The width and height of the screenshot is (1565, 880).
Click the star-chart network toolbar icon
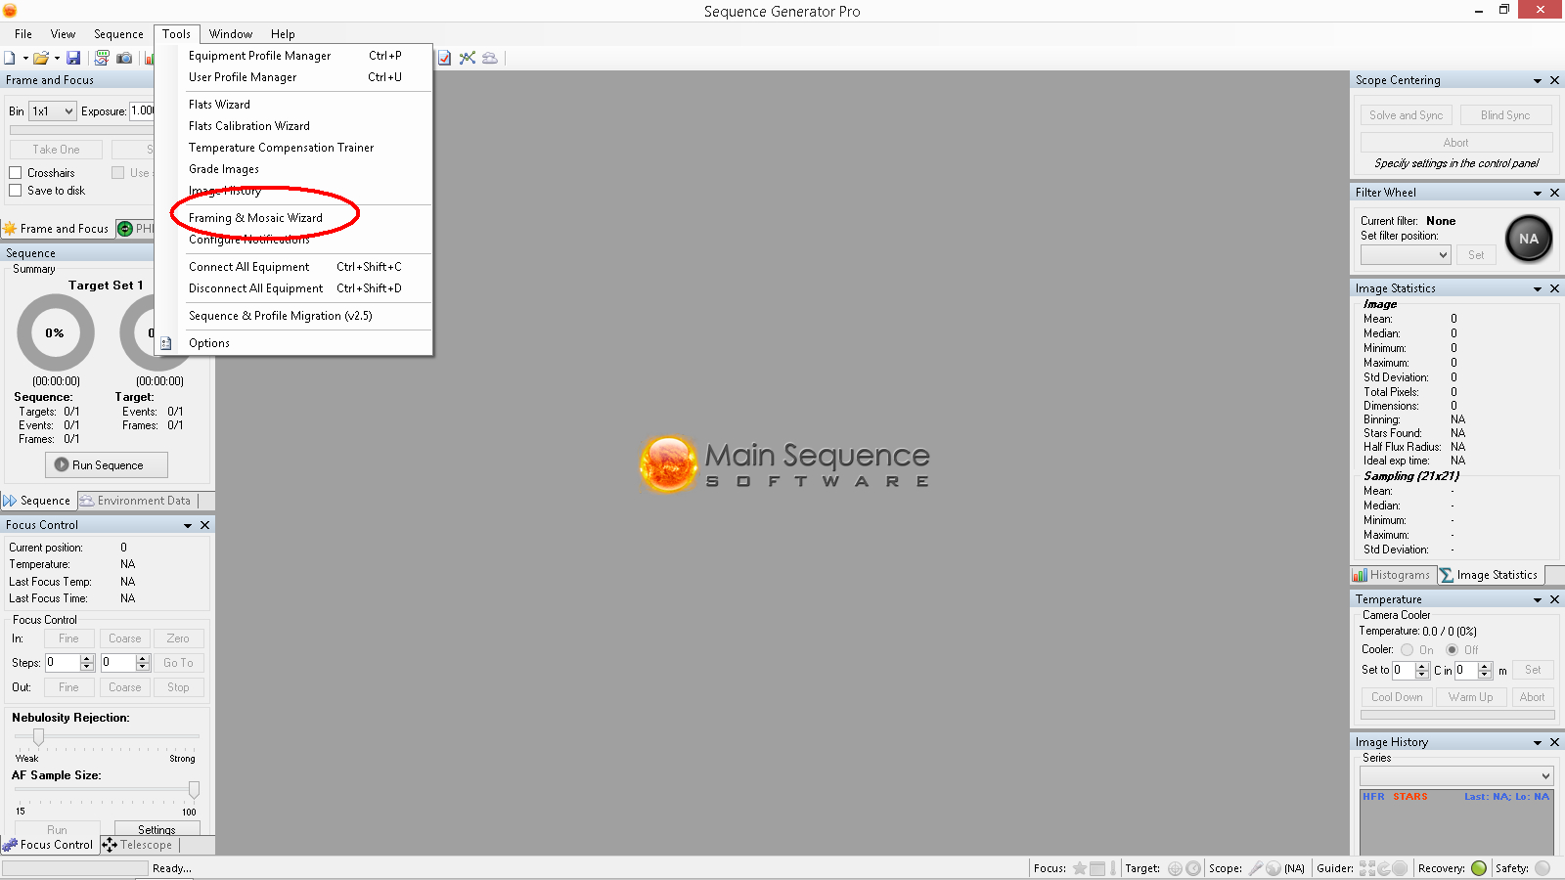click(x=468, y=58)
